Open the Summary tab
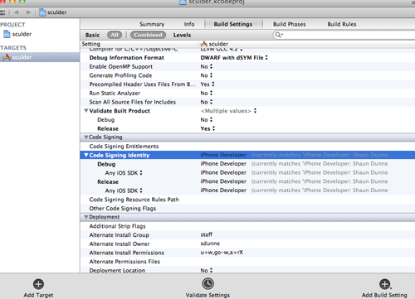 click(152, 24)
